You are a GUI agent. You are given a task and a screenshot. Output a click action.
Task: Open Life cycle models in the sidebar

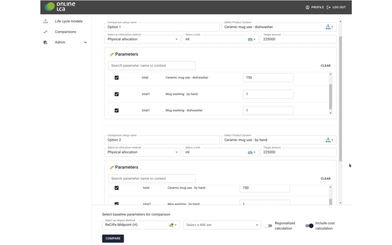tap(69, 21)
